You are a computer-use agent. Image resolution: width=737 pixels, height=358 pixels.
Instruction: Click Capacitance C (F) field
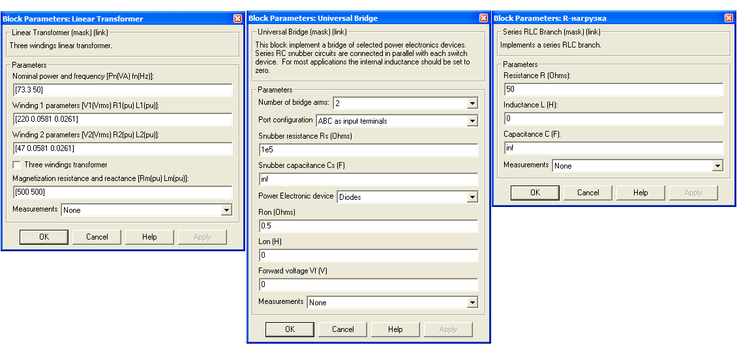[x=614, y=148]
